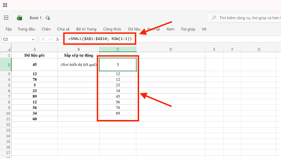The height and width of the screenshot is (158, 281).
Task: Click the Book 1 file name
Action: [x=36, y=18]
